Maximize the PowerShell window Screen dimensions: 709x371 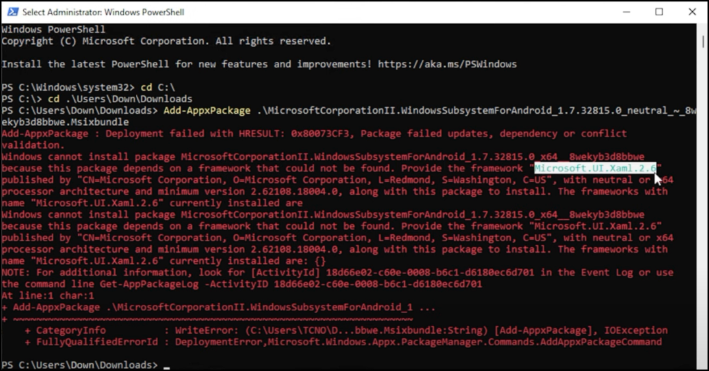[x=659, y=12]
